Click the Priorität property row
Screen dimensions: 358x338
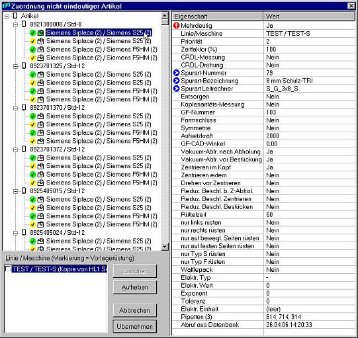coord(264,41)
